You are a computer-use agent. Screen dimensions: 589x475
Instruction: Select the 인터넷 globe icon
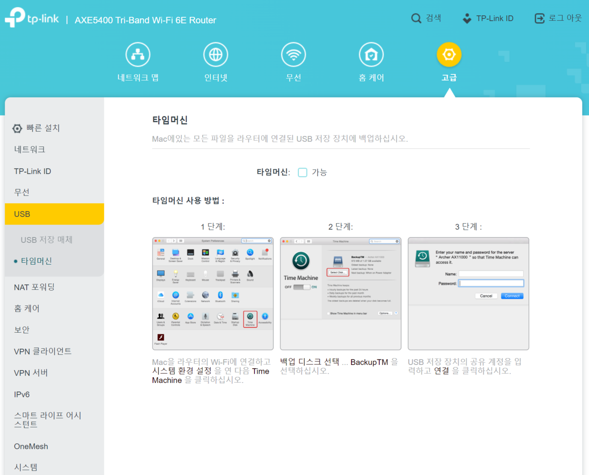point(215,54)
